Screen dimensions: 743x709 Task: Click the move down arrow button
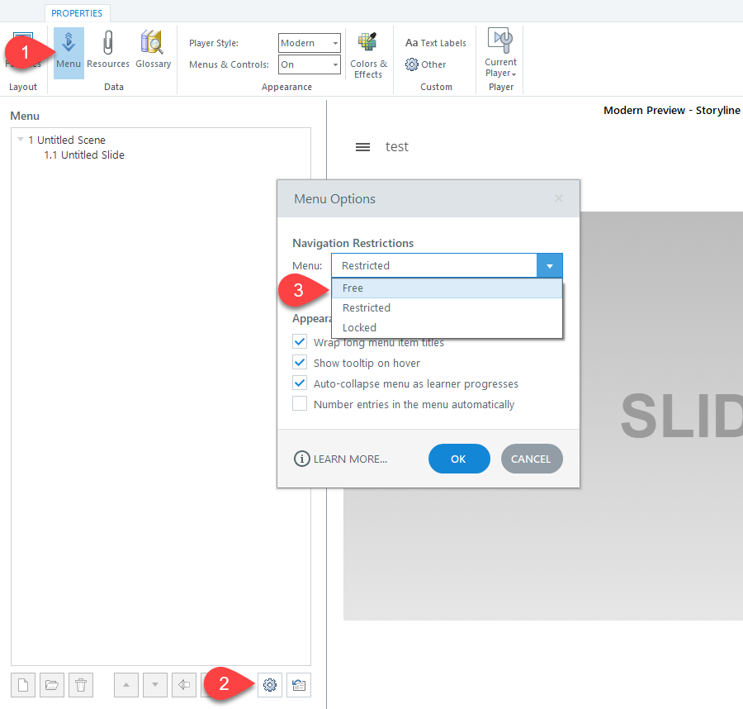click(155, 685)
